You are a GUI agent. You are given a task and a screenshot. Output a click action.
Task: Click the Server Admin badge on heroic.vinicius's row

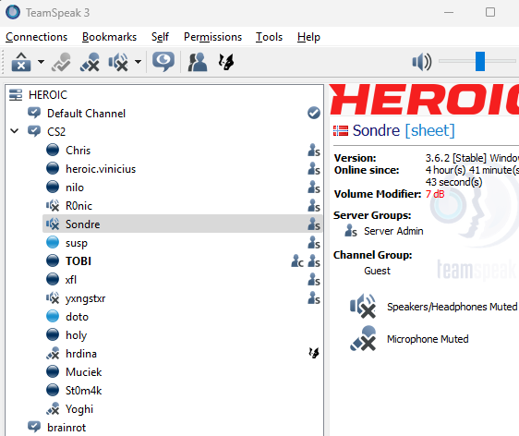pyautogui.click(x=314, y=169)
